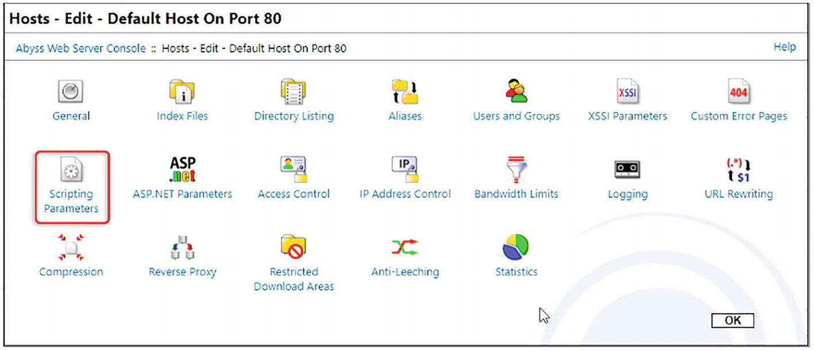The image size is (814, 351).
Task: Open the General settings icon
Action: [71, 92]
